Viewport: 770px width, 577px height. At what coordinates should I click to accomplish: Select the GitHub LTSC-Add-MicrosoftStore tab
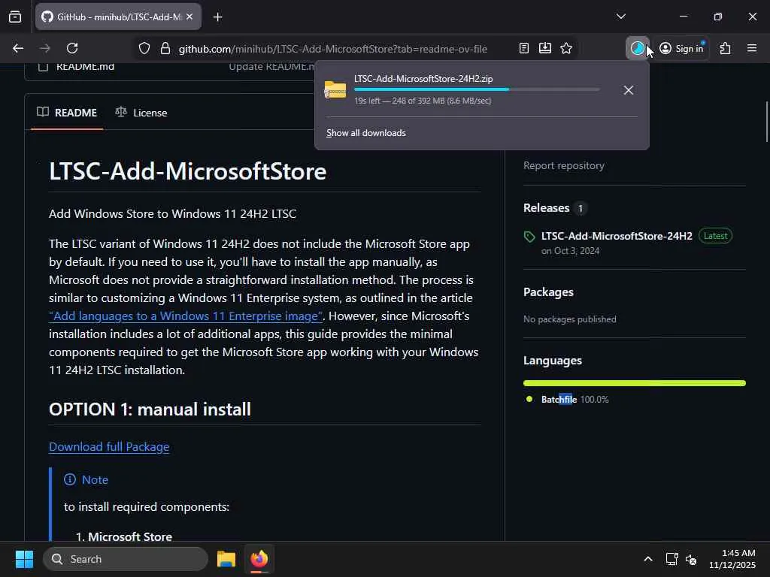click(x=118, y=17)
